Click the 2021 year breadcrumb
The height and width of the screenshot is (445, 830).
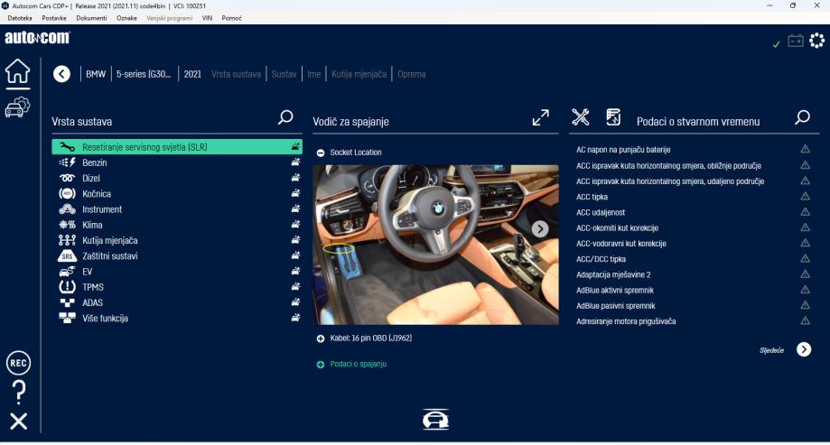coord(192,74)
